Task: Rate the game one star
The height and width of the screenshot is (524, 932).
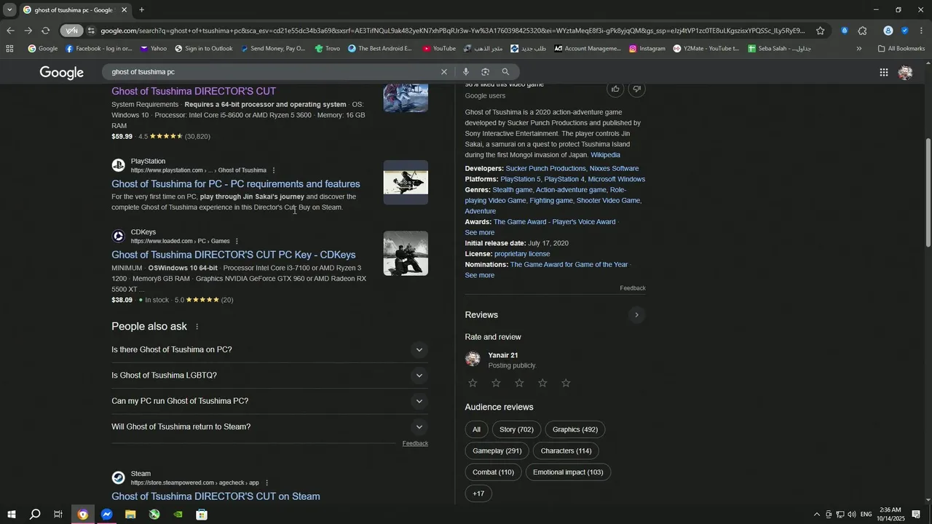Action: pos(473,383)
